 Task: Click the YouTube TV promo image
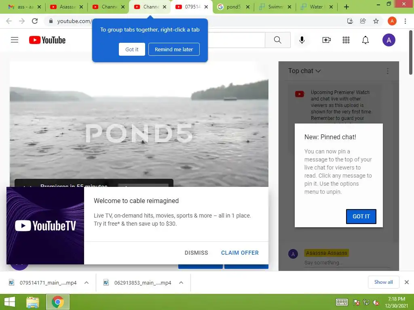coord(45,225)
